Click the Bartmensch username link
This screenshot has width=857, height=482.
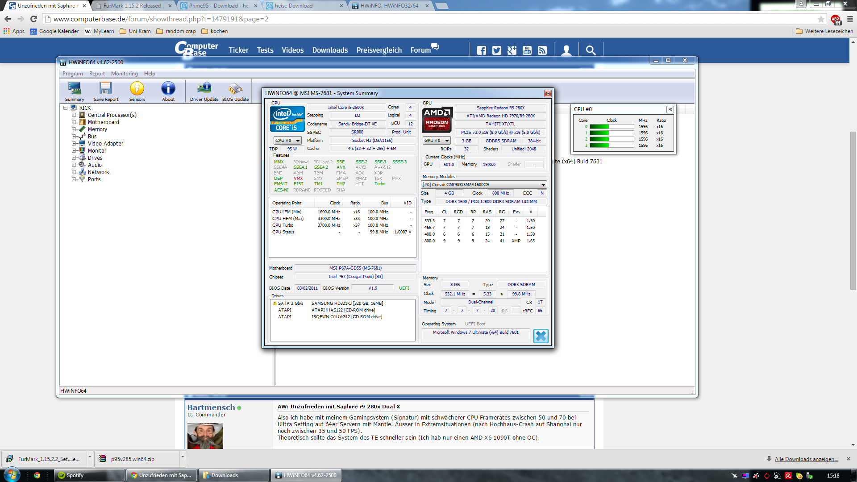[211, 407]
